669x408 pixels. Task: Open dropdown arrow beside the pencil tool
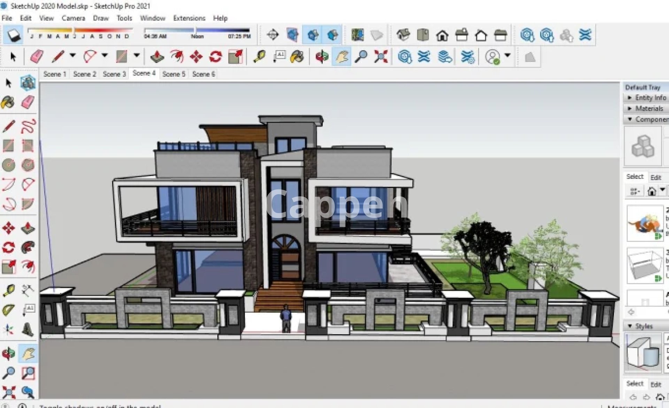point(72,55)
